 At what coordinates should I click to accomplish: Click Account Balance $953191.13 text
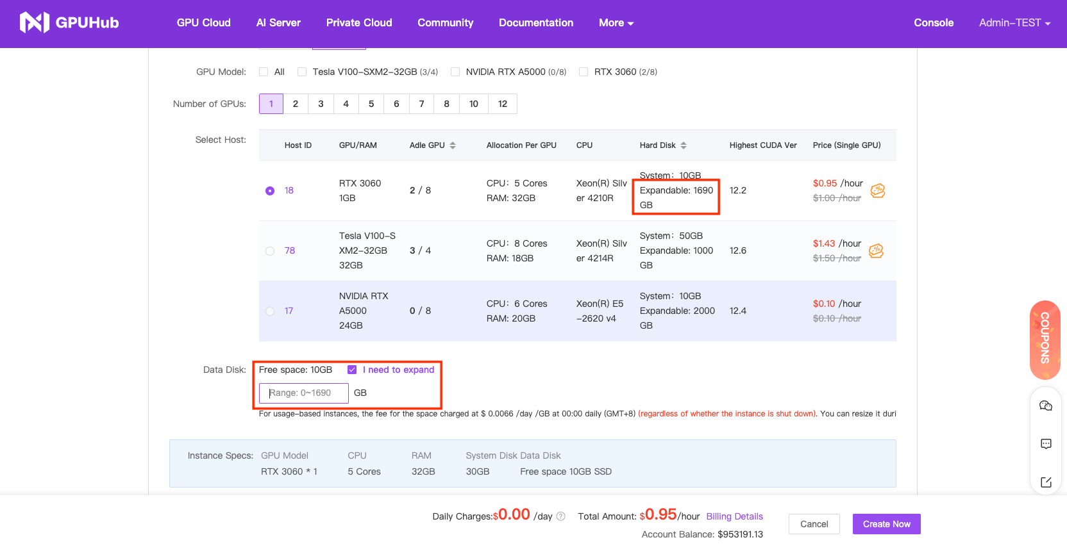(x=702, y=534)
